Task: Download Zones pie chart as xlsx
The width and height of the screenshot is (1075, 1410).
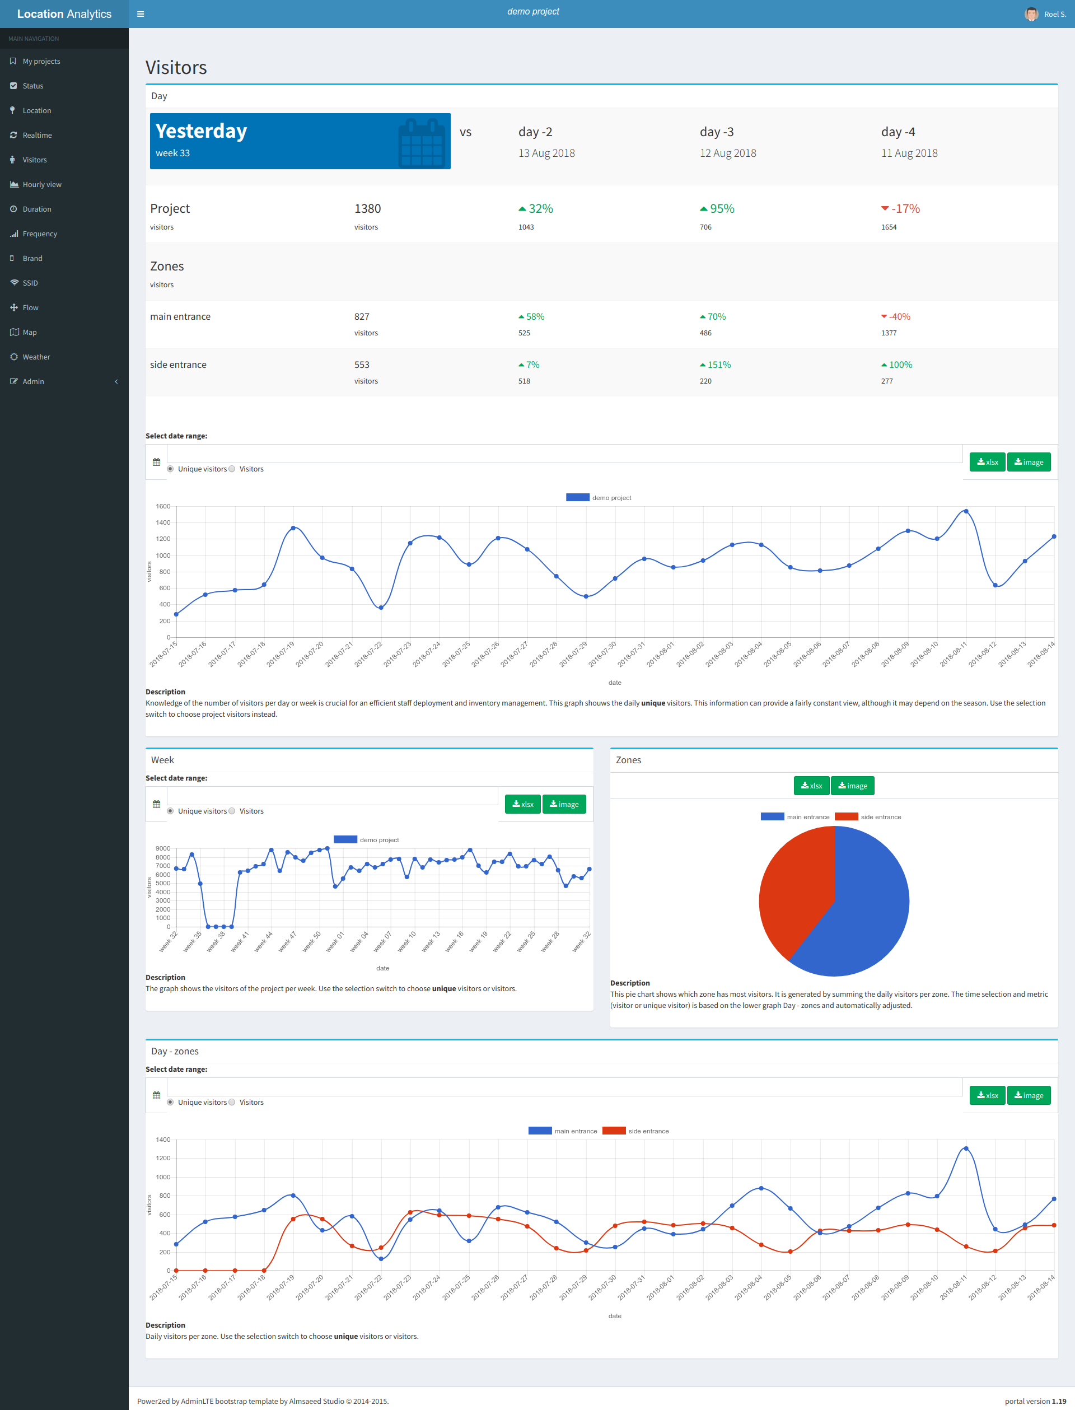Action: tap(811, 786)
